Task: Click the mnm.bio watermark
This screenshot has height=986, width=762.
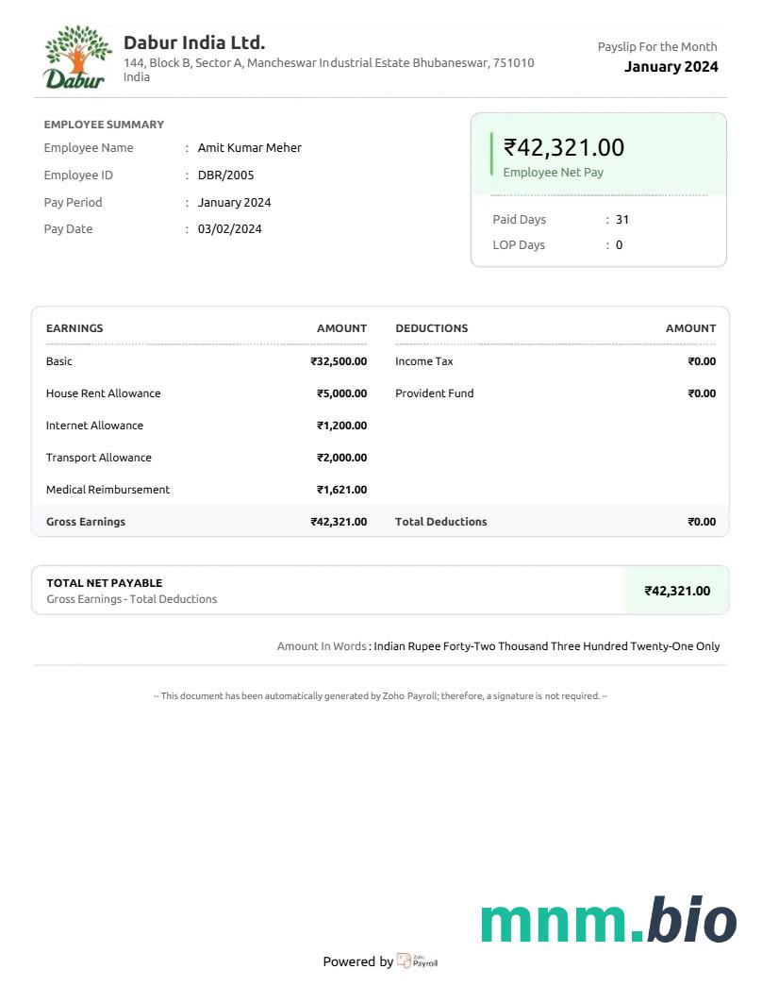Action: click(607, 921)
